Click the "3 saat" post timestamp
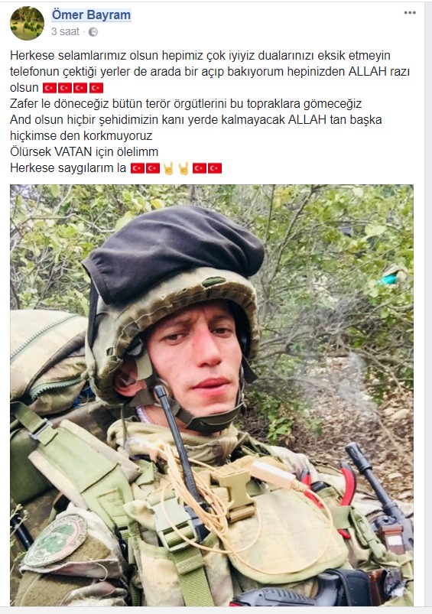This screenshot has width=432, height=614. (x=65, y=31)
